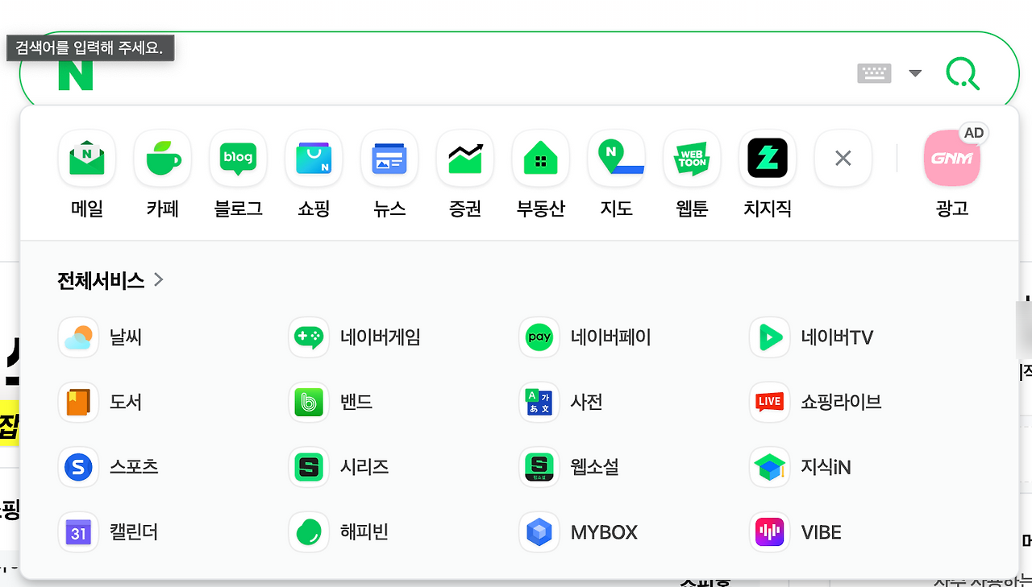This screenshot has height=587, width=1032.
Task: Open the virtual keyboard input tool
Action: pos(874,73)
